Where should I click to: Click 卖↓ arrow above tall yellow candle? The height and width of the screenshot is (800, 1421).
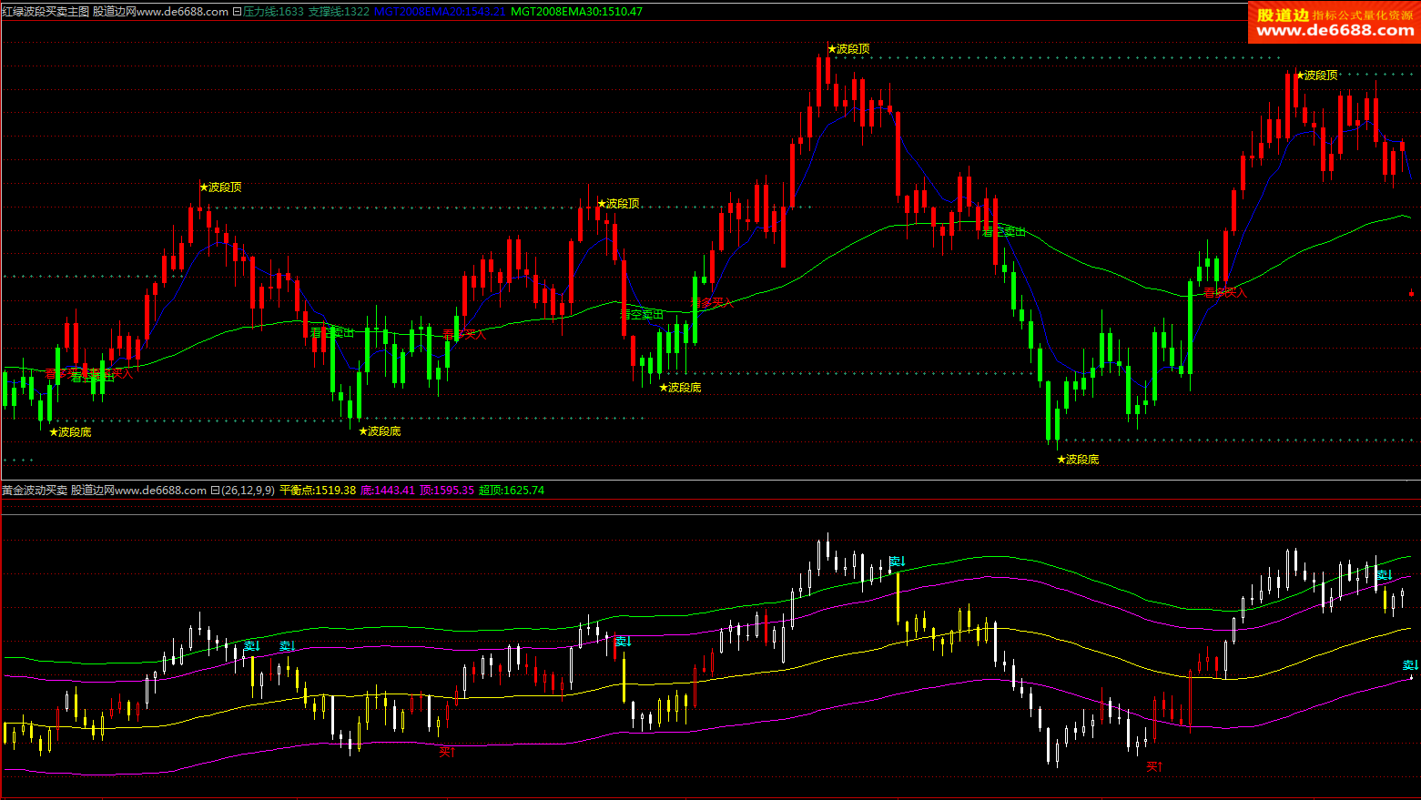point(897,562)
